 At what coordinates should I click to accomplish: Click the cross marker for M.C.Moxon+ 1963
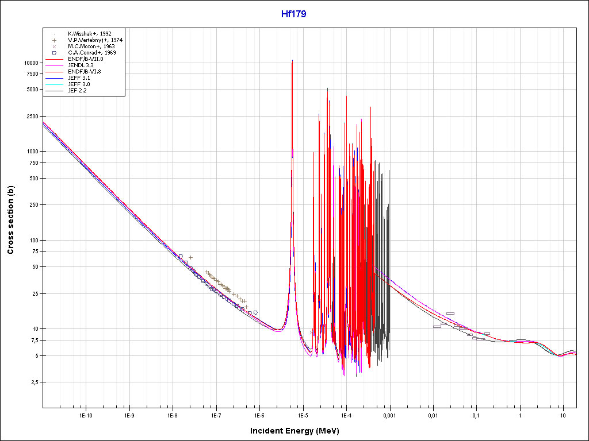pos(53,47)
